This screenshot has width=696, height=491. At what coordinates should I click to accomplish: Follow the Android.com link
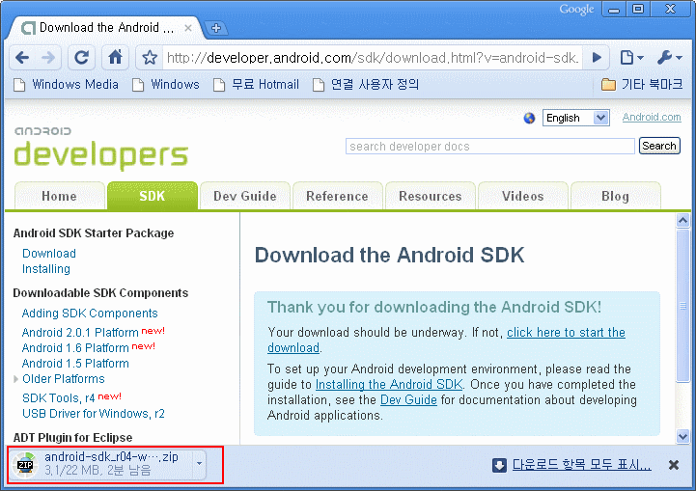652,117
